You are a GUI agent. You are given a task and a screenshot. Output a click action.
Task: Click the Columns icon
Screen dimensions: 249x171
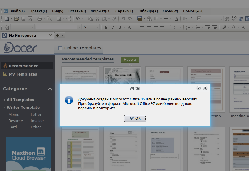click(166, 19)
